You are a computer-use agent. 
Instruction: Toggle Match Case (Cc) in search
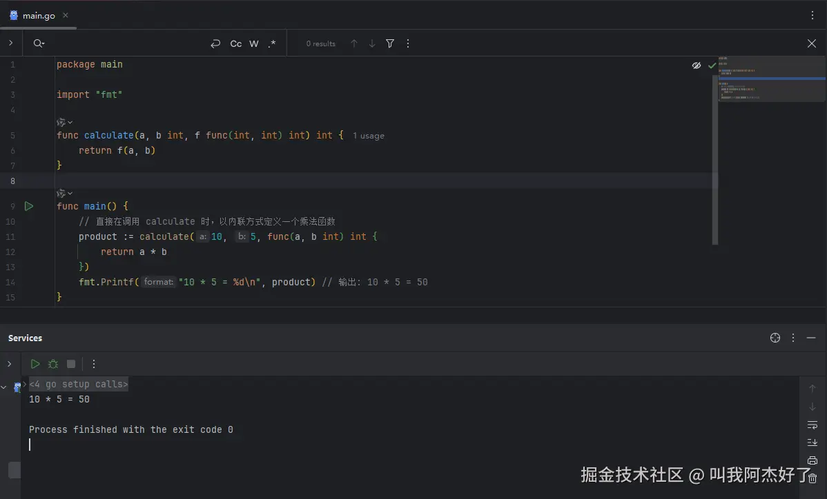(x=236, y=43)
